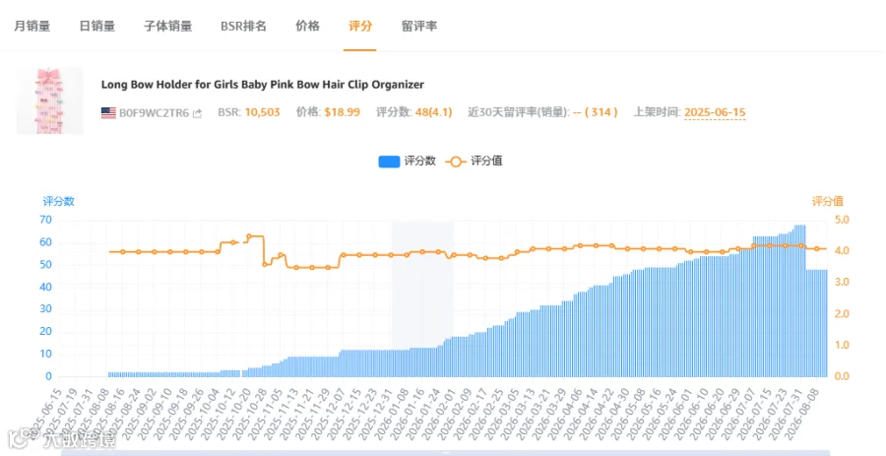
Task: Click the highlighted grey region in chart
Action: (422, 286)
